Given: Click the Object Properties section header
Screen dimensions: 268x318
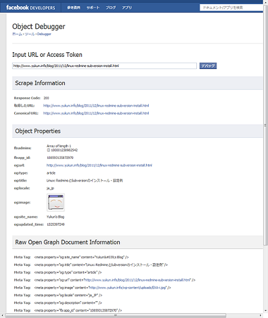Looking at the screenshot, I should click(137, 131).
